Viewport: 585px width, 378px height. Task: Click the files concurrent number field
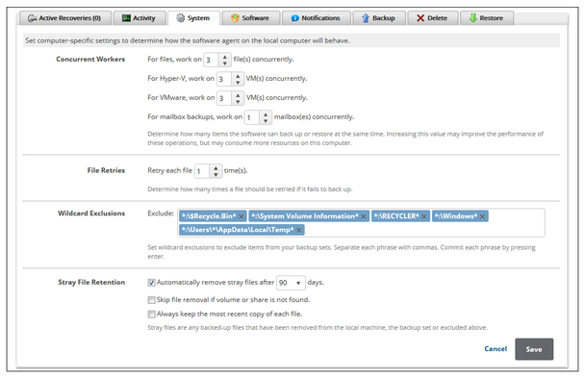(x=211, y=60)
